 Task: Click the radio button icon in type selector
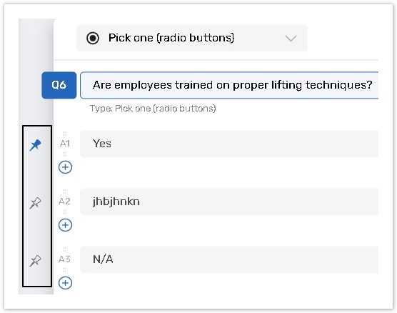pos(93,38)
